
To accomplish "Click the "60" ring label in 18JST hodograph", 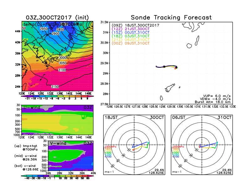I will pyautogui.click(x=113, y=166).
